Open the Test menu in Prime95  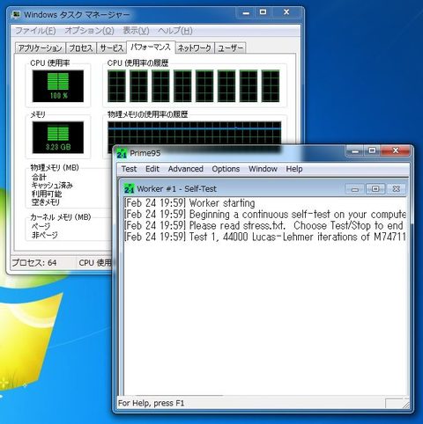coord(129,169)
